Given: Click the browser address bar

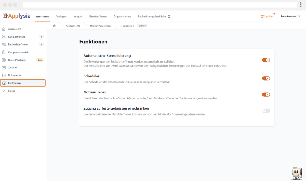Looking at the screenshot, I should (x=160, y=5).
